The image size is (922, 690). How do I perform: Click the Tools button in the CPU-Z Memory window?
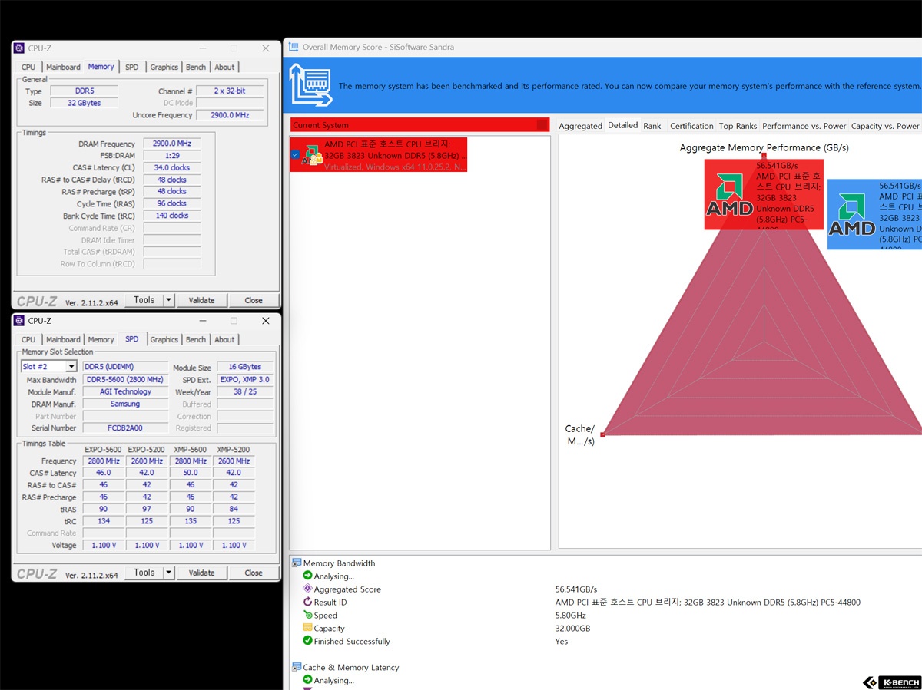point(144,300)
